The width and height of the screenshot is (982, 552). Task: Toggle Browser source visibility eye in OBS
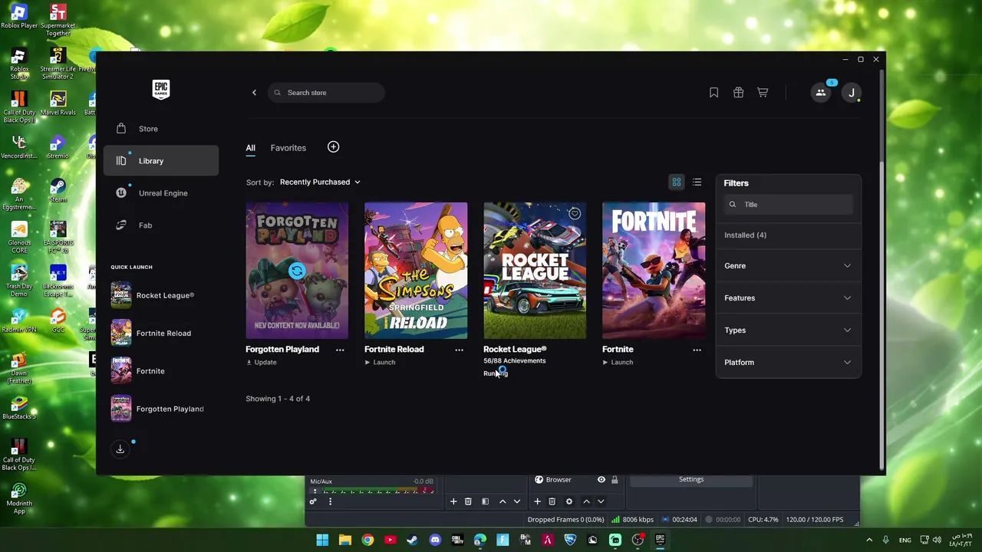tap(601, 480)
